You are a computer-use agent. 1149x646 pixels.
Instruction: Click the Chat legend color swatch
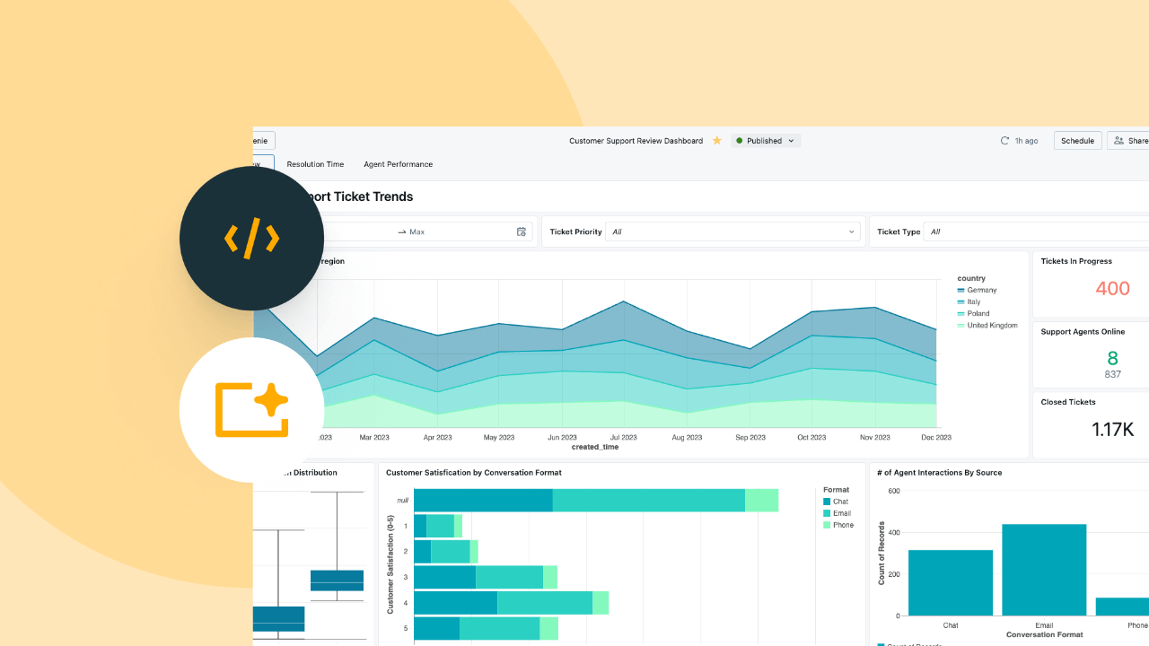click(x=827, y=502)
